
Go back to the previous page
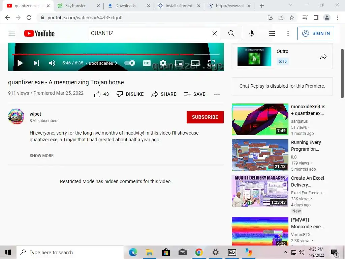(x=7, y=18)
